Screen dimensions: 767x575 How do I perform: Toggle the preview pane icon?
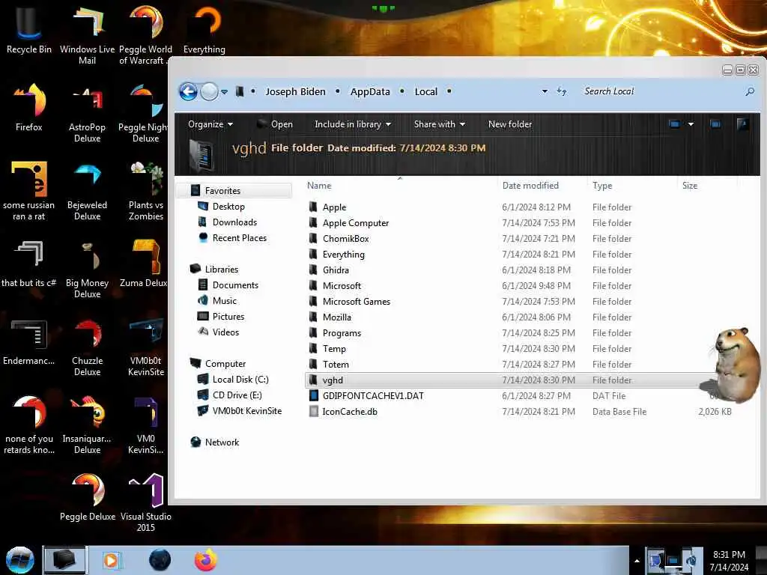(x=715, y=124)
